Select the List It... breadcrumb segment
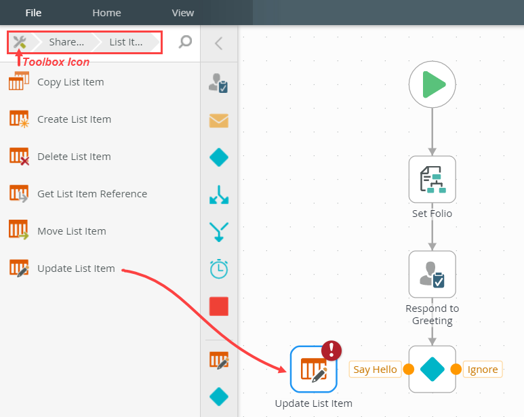Screen dimensions: 524x417 [x=126, y=42]
